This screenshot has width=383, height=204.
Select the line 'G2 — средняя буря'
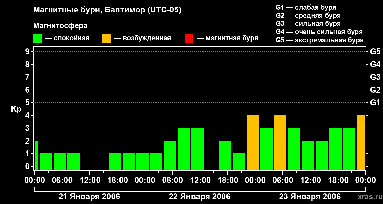pyautogui.click(x=308, y=16)
